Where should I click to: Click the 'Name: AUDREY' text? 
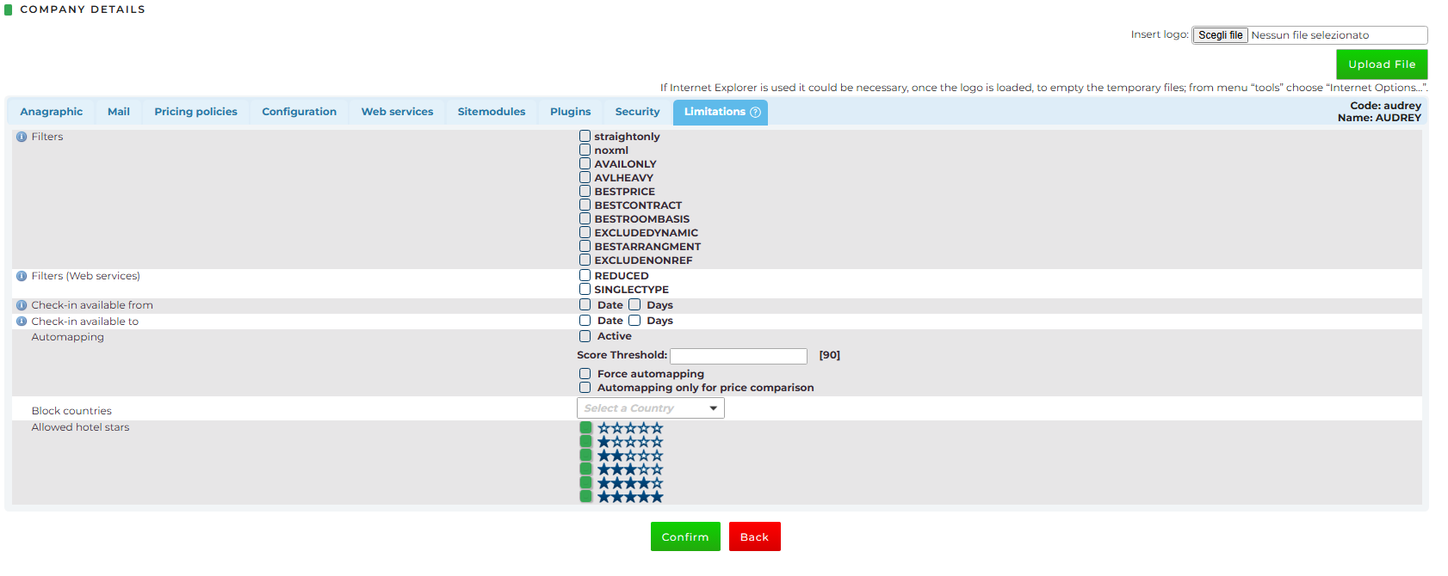click(1379, 118)
